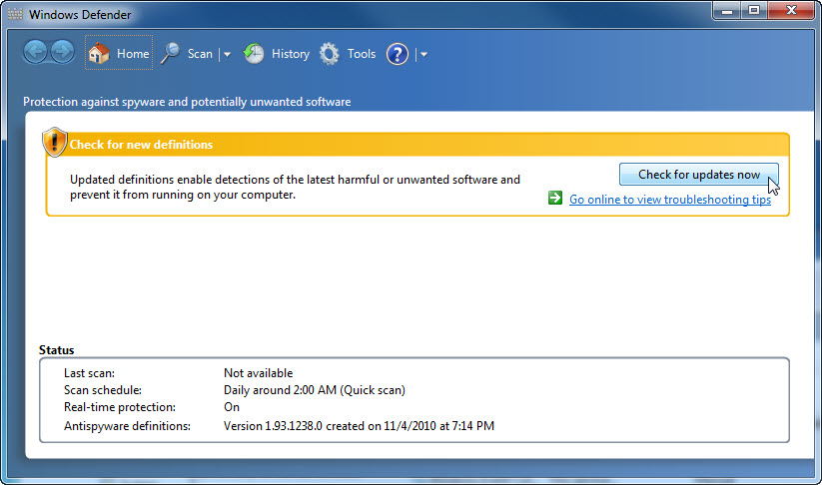The width and height of the screenshot is (822, 485).
Task: Click the History clock icon
Action: pos(254,54)
